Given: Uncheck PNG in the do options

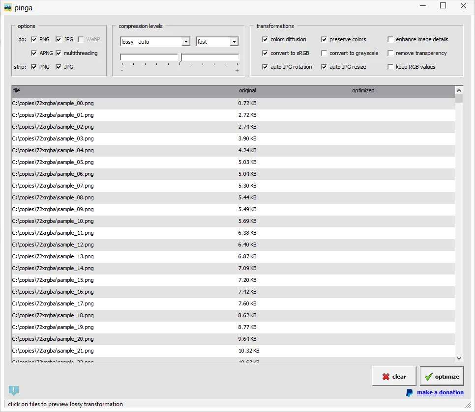Looking at the screenshot, I should coord(34,39).
